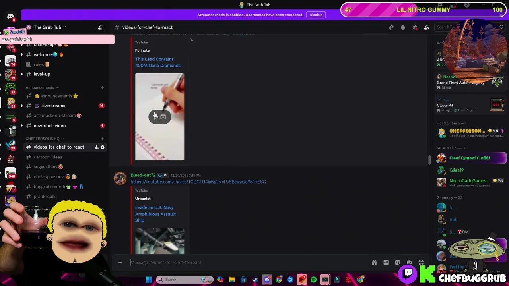Viewport: 509px width, 286px height.
Task: Open server icon with 29 badge
Action: [x=10, y=145]
